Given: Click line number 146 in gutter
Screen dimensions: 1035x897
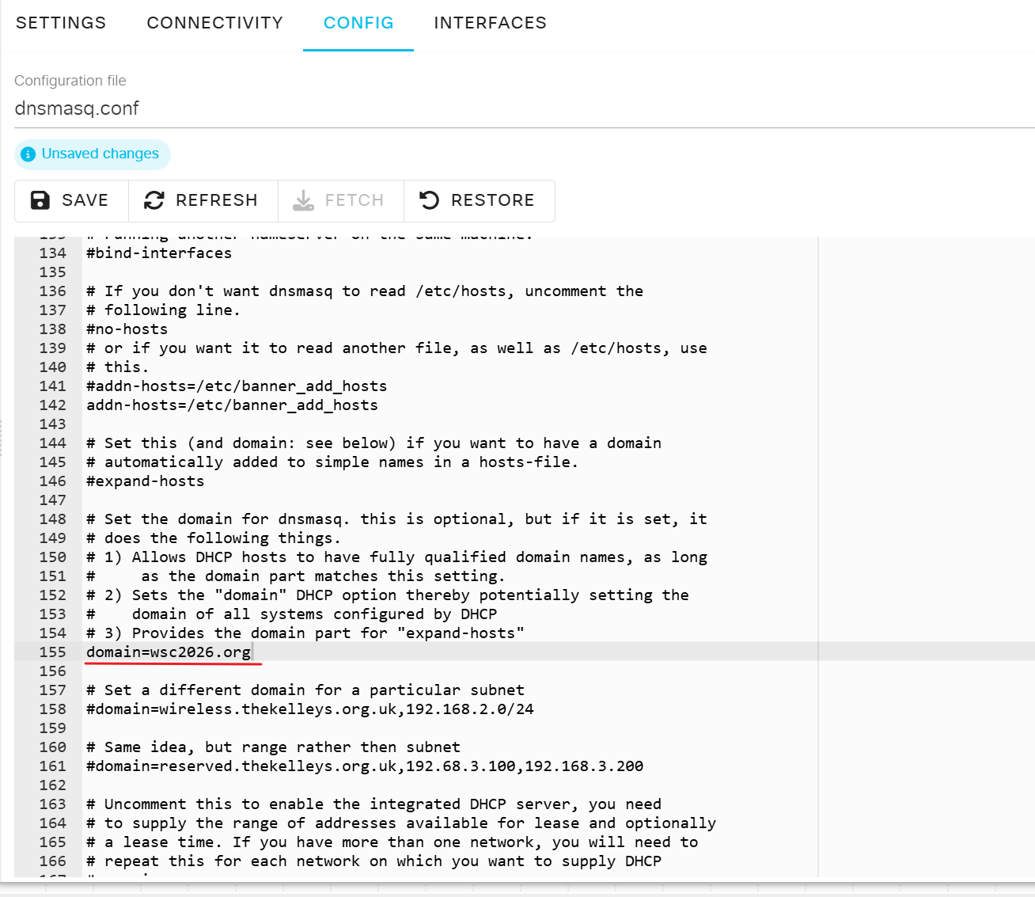Looking at the screenshot, I should 53,481.
